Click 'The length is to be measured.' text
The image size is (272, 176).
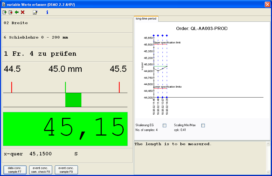[x=173, y=144]
